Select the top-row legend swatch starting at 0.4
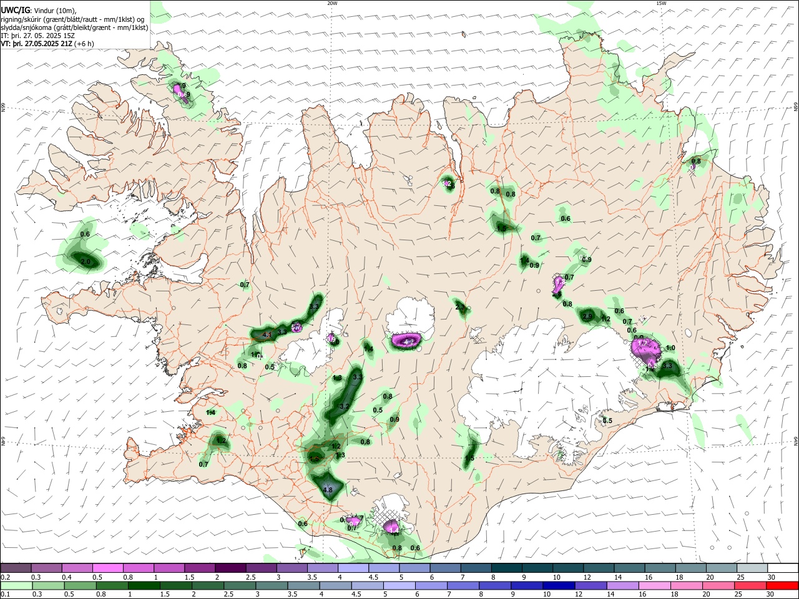 click(x=77, y=568)
